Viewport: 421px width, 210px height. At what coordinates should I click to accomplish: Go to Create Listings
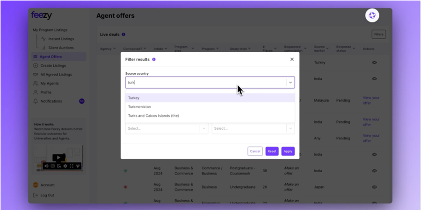click(53, 66)
